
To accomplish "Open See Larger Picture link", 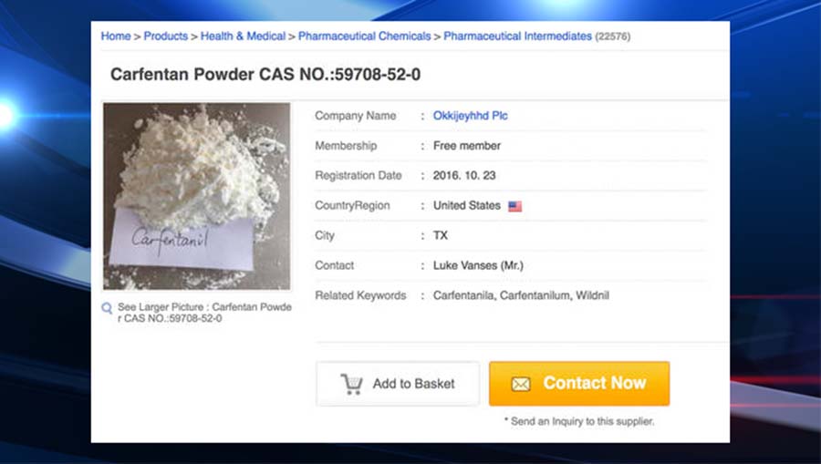I will tap(204, 313).
